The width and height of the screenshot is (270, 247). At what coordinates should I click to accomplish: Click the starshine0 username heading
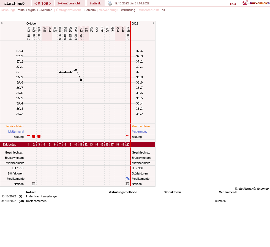[15, 4]
